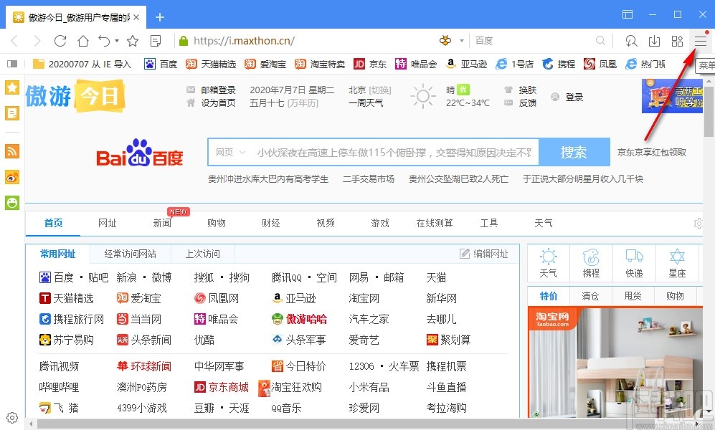This screenshot has width=715, height=430.
Task: Open the 百度 bookmark
Action: tap(161, 64)
